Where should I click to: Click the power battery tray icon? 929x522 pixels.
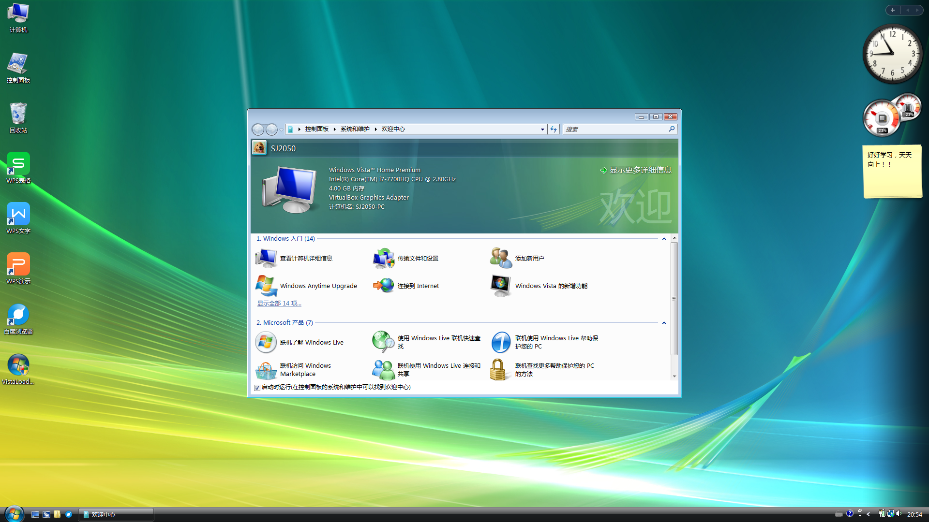[x=882, y=514]
